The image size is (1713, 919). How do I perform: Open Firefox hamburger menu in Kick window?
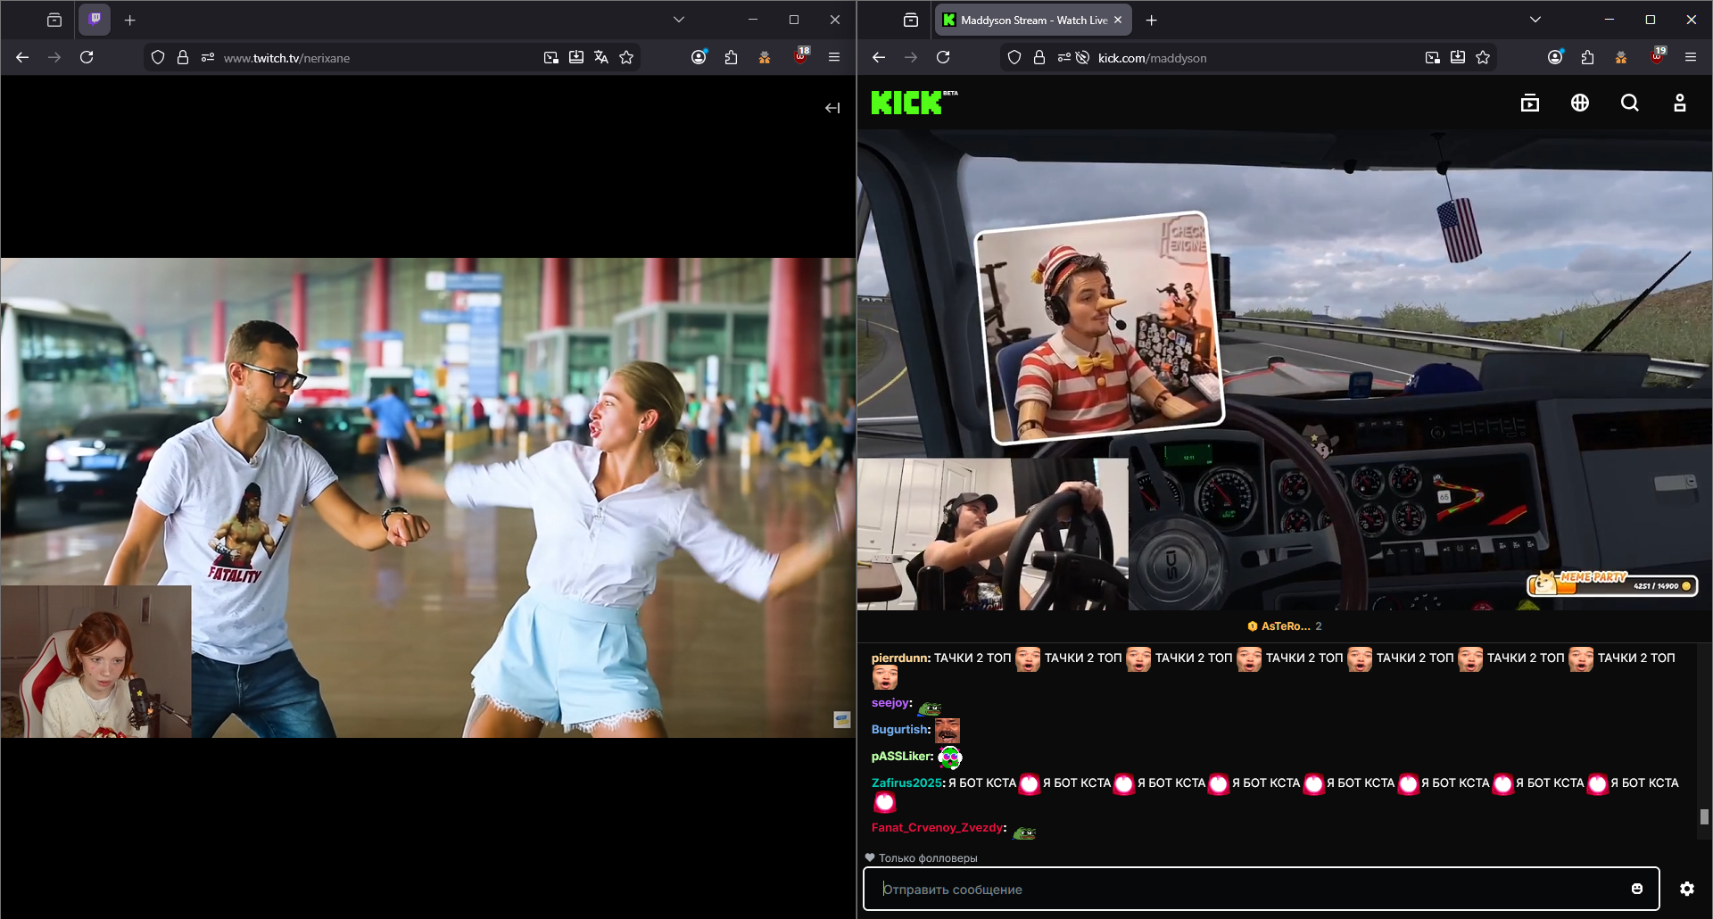click(x=1690, y=58)
